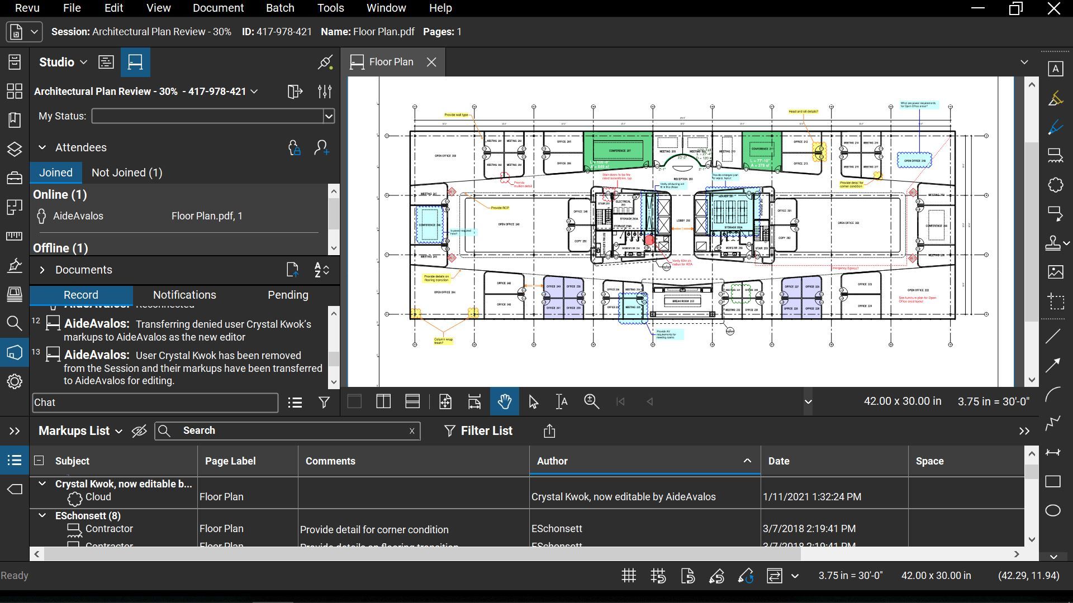Select the Highlighter tool
Image resolution: width=1073 pixels, height=603 pixels.
click(x=1055, y=98)
